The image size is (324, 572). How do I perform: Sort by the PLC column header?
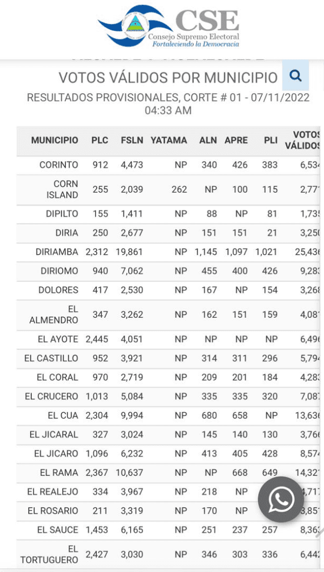click(x=99, y=140)
